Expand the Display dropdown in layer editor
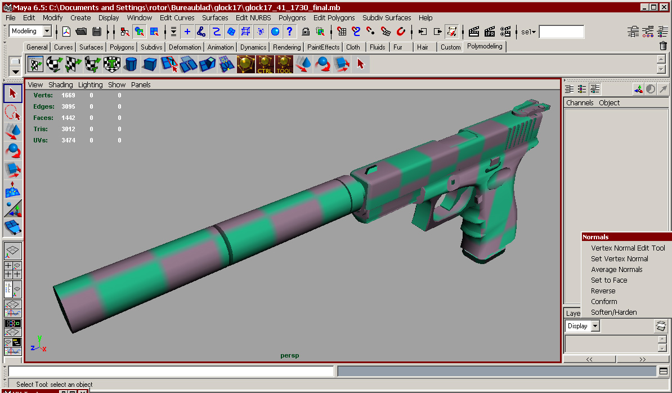The height and width of the screenshot is (393, 672). (x=595, y=326)
